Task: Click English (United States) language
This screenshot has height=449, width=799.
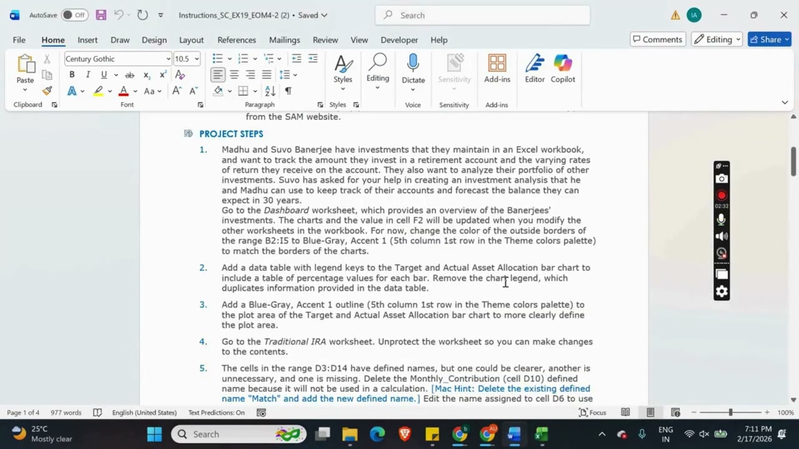Action: click(144, 412)
